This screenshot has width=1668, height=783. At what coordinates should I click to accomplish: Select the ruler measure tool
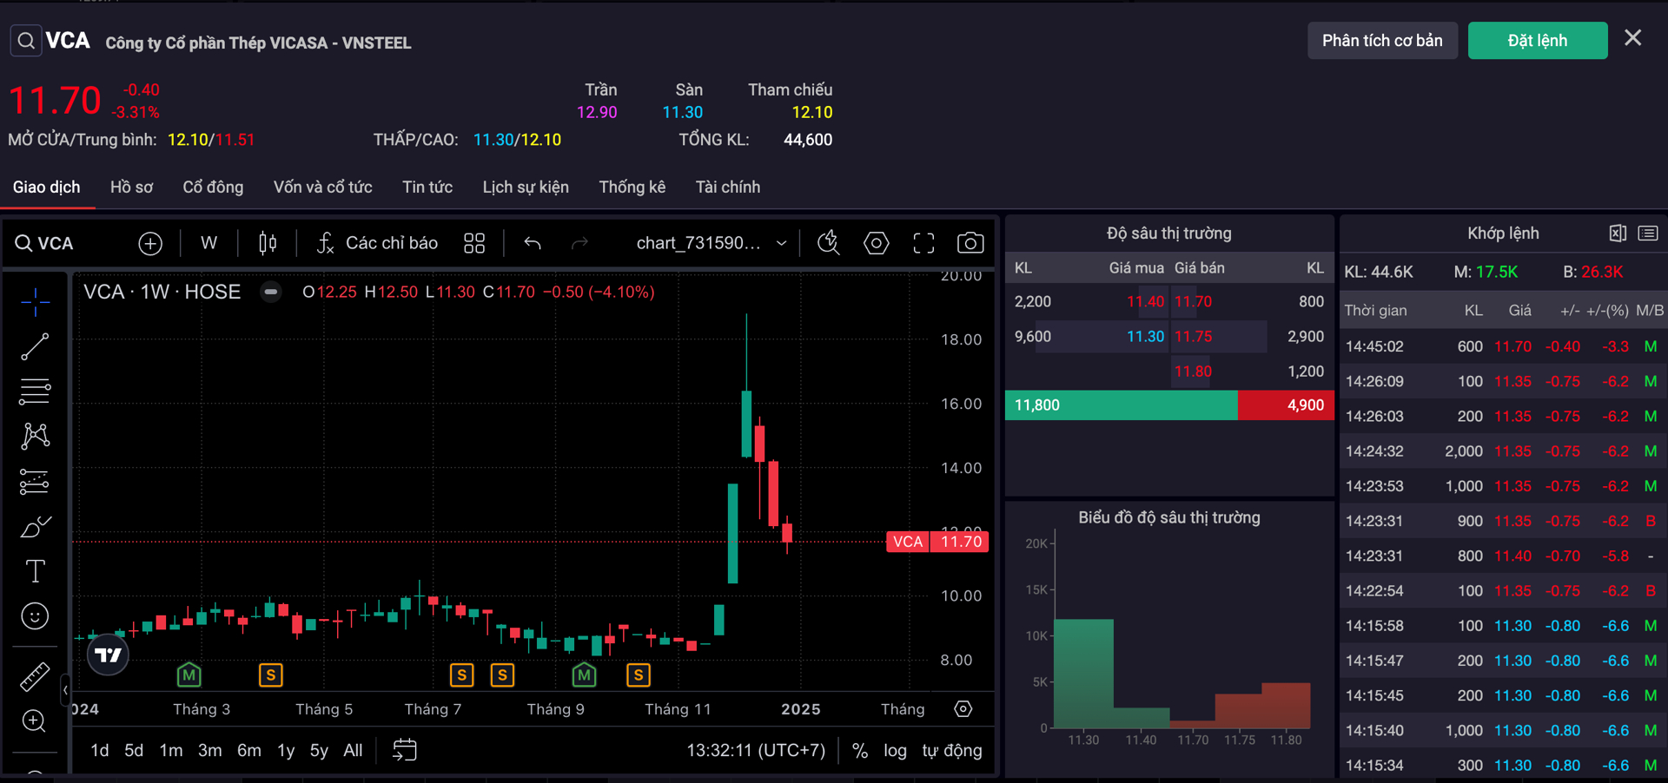click(35, 677)
